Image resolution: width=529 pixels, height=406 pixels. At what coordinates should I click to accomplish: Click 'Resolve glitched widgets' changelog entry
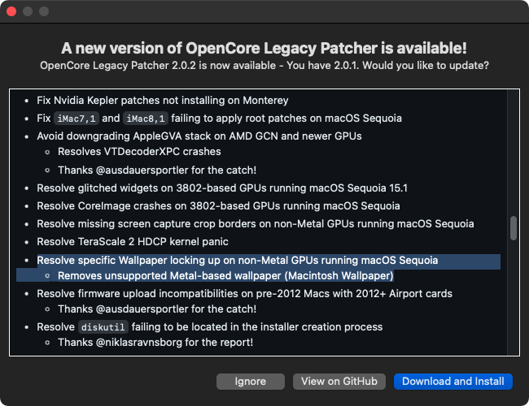pos(222,188)
